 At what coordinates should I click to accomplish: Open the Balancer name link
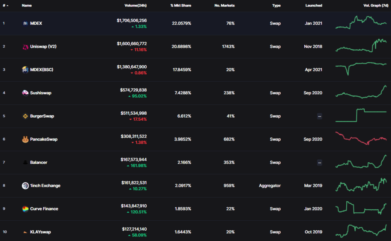click(39, 162)
